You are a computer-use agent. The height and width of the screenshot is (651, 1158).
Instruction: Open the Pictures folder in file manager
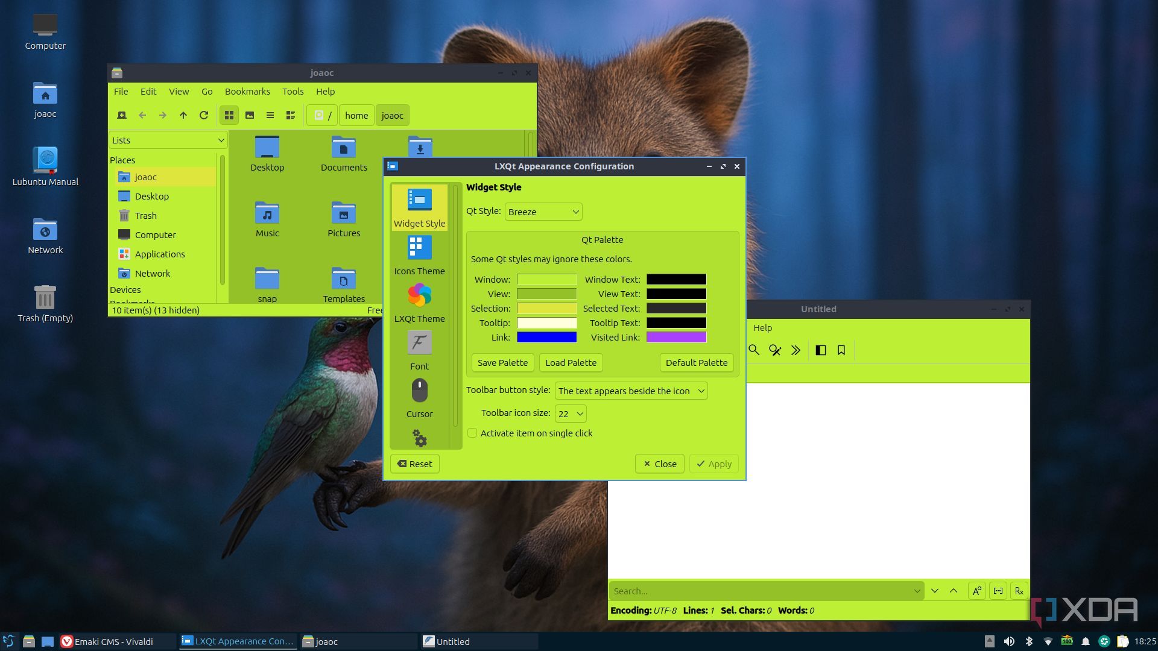pyautogui.click(x=344, y=219)
